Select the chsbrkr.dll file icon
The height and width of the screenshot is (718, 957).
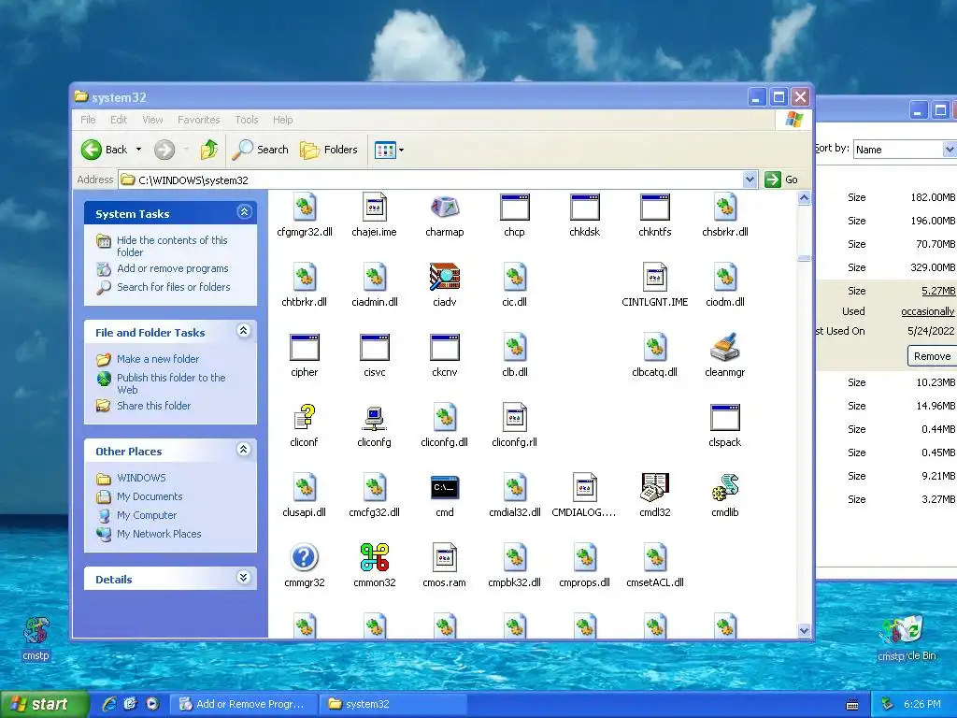click(x=725, y=208)
